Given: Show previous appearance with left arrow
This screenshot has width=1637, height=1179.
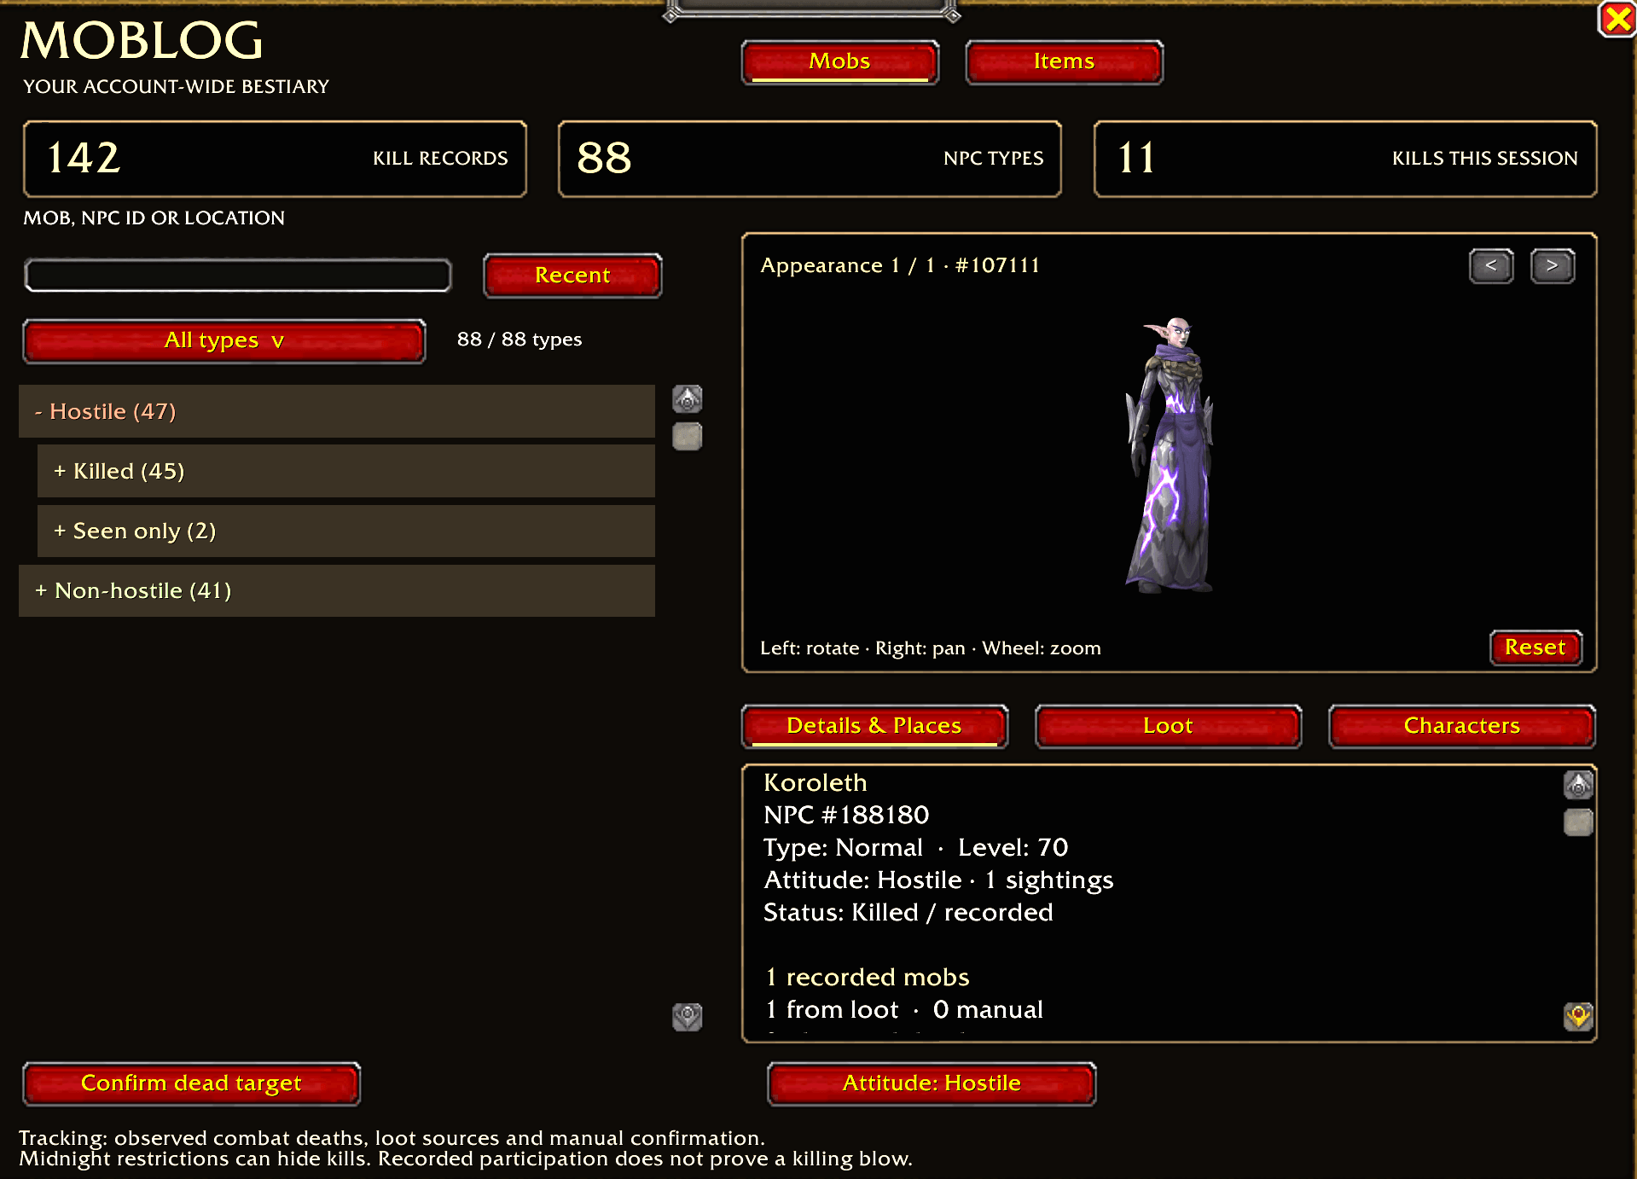Looking at the screenshot, I should pyautogui.click(x=1491, y=265).
